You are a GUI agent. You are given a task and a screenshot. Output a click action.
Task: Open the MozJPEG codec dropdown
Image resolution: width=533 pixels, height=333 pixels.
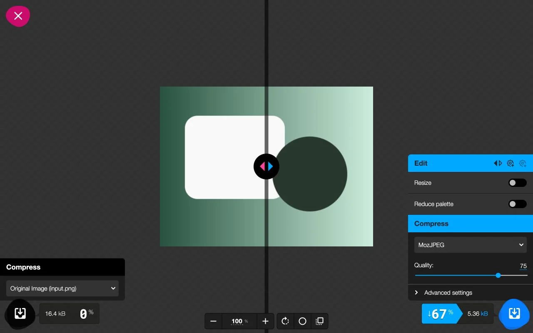471,245
